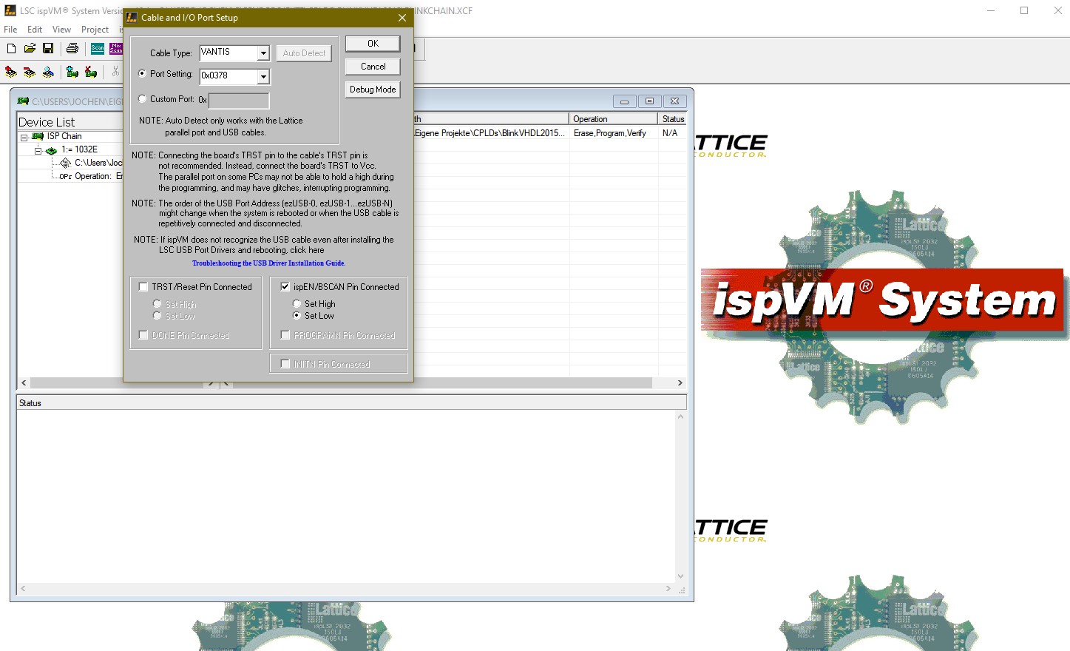Click the N/A status cell
The height and width of the screenshot is (651, 1070).
672,133
